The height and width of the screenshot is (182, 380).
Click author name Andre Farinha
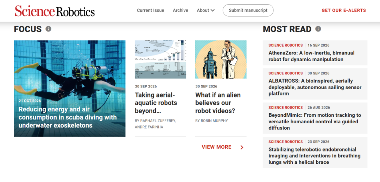tap(149, 127)
